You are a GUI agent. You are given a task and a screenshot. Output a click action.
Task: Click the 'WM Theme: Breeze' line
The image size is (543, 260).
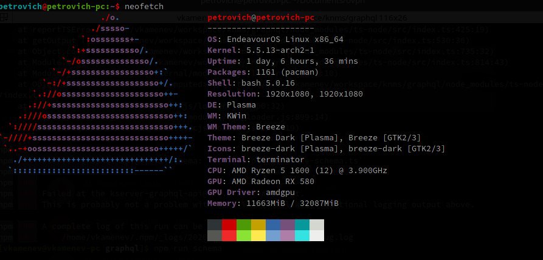click(x=246, y=127)
